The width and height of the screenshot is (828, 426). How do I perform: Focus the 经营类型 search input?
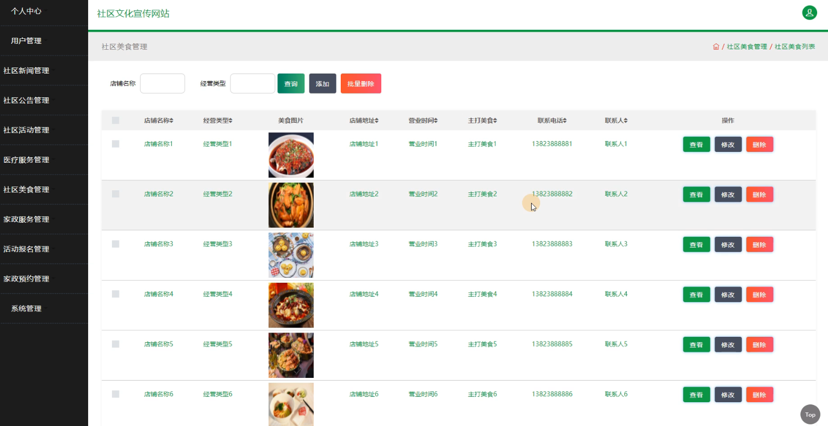point(253,84)
